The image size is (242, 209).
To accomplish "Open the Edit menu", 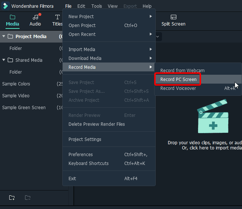I will [x=81, y=6].
